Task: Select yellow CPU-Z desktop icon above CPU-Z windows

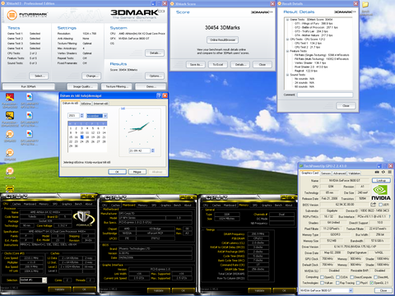Action: (x=10, y=189)
